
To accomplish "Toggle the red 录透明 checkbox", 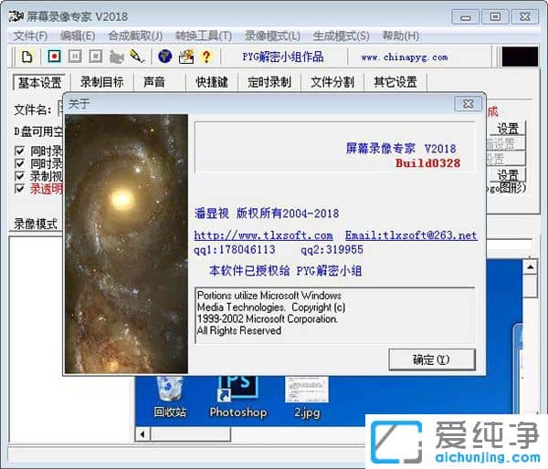I will 21,189.
